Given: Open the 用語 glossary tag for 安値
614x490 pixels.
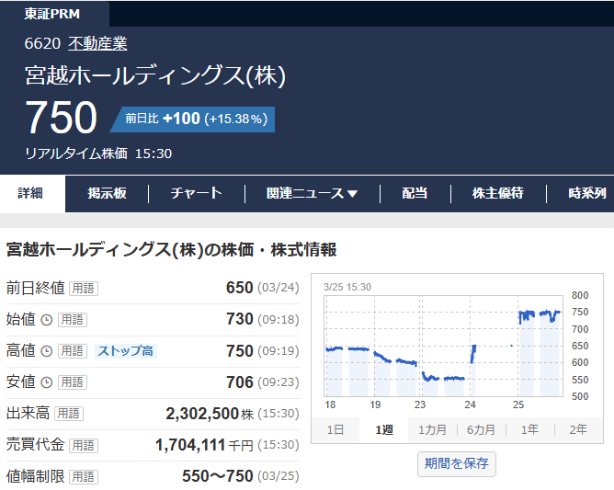Looking at the screenshot, I should (x=73, y=382).
